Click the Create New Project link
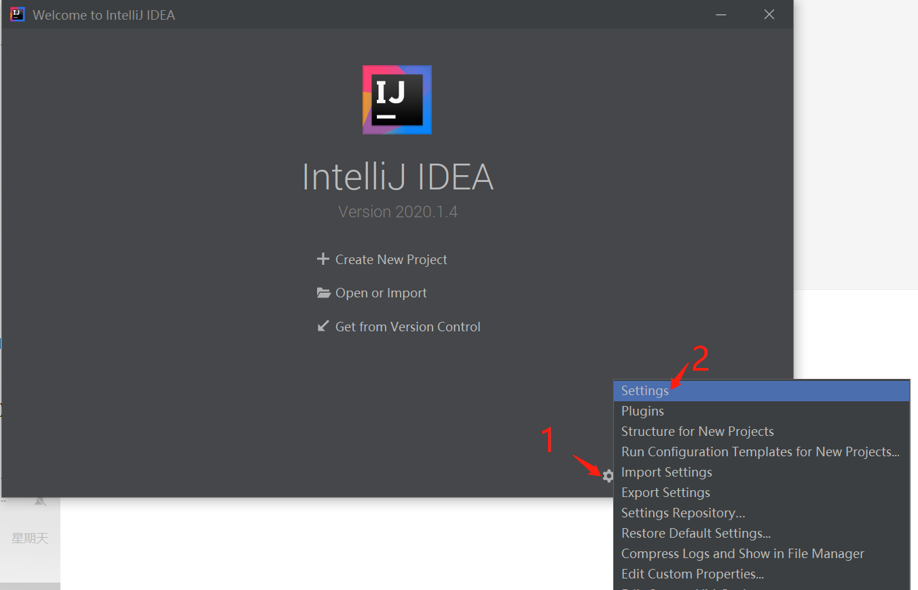This screenshot has width=918, height=590. point(390,259)
